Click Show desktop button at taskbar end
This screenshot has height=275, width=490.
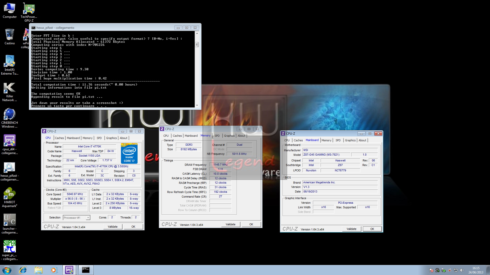tap(488, 270)
